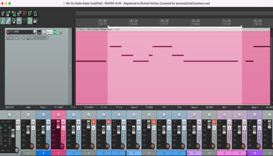Click the master volume fader in mixer
Screen dimensions: 273x156
(x=13, y=133)
